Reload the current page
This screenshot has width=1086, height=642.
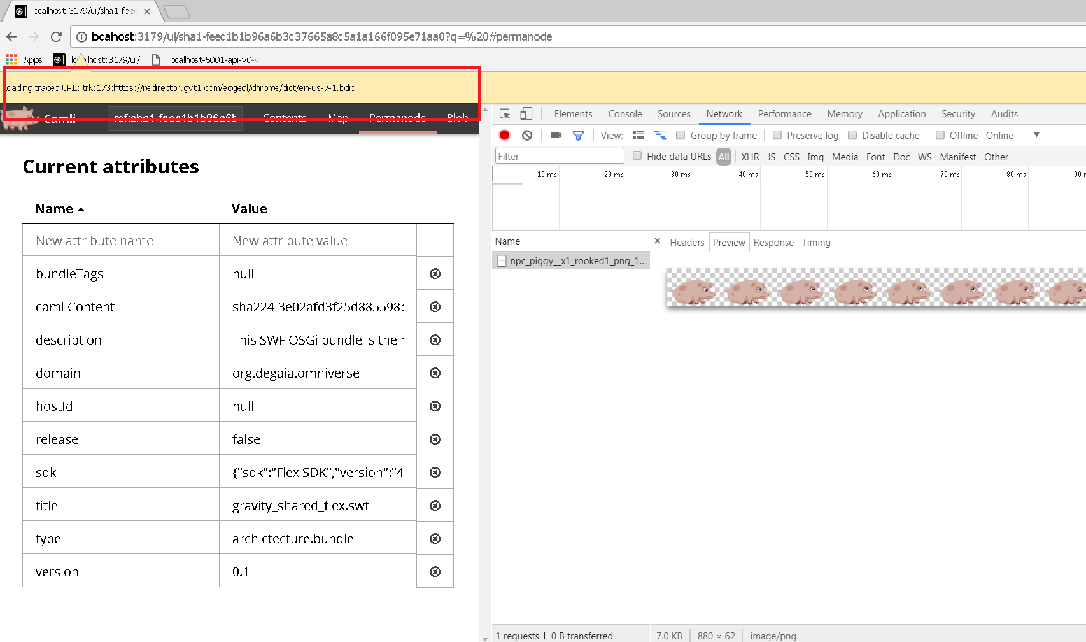(56, 37)
